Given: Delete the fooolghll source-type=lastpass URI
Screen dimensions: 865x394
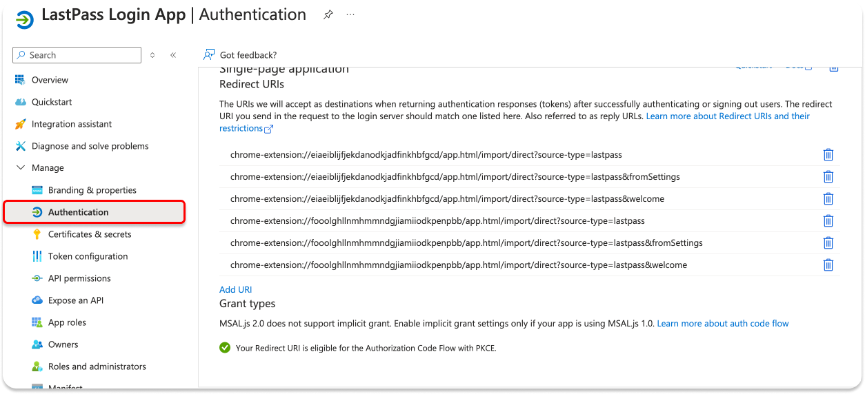Looking at the screenshot, I should (x=828, y=221).
